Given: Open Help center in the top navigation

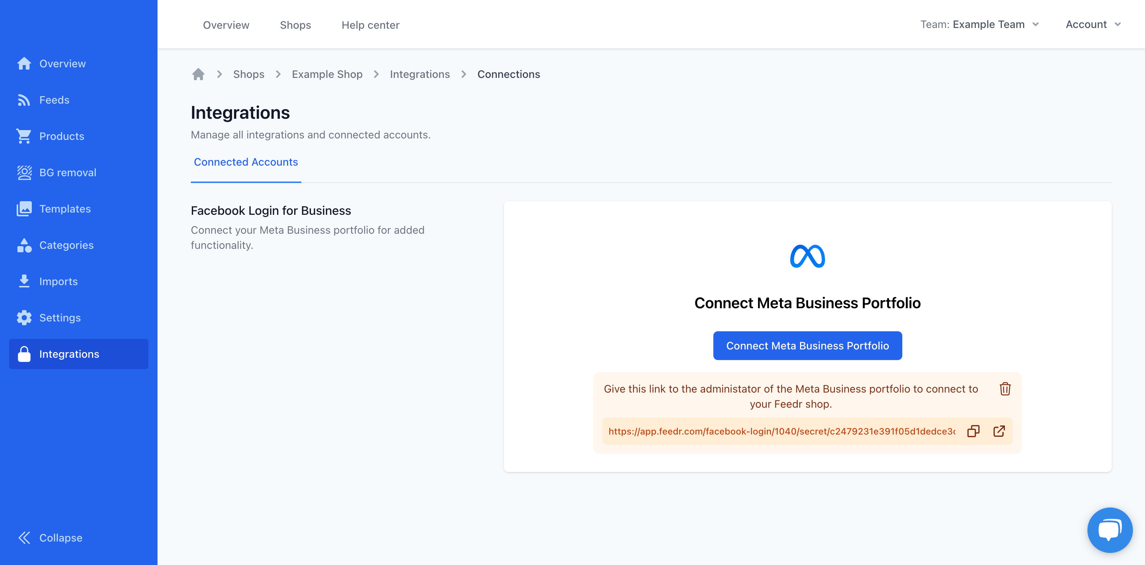Looking at the screenshot, I should [x=370, y=25].
